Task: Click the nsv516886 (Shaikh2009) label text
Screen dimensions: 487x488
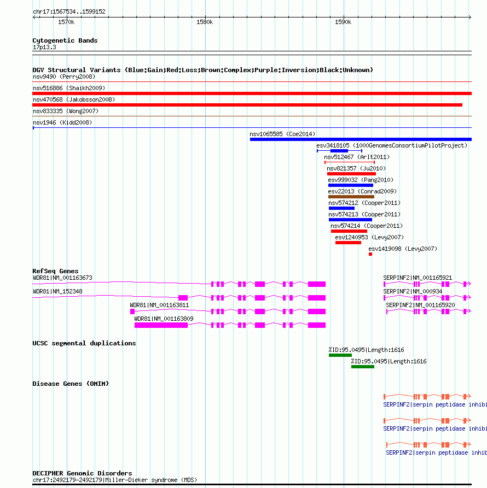Action: (69, 88)
